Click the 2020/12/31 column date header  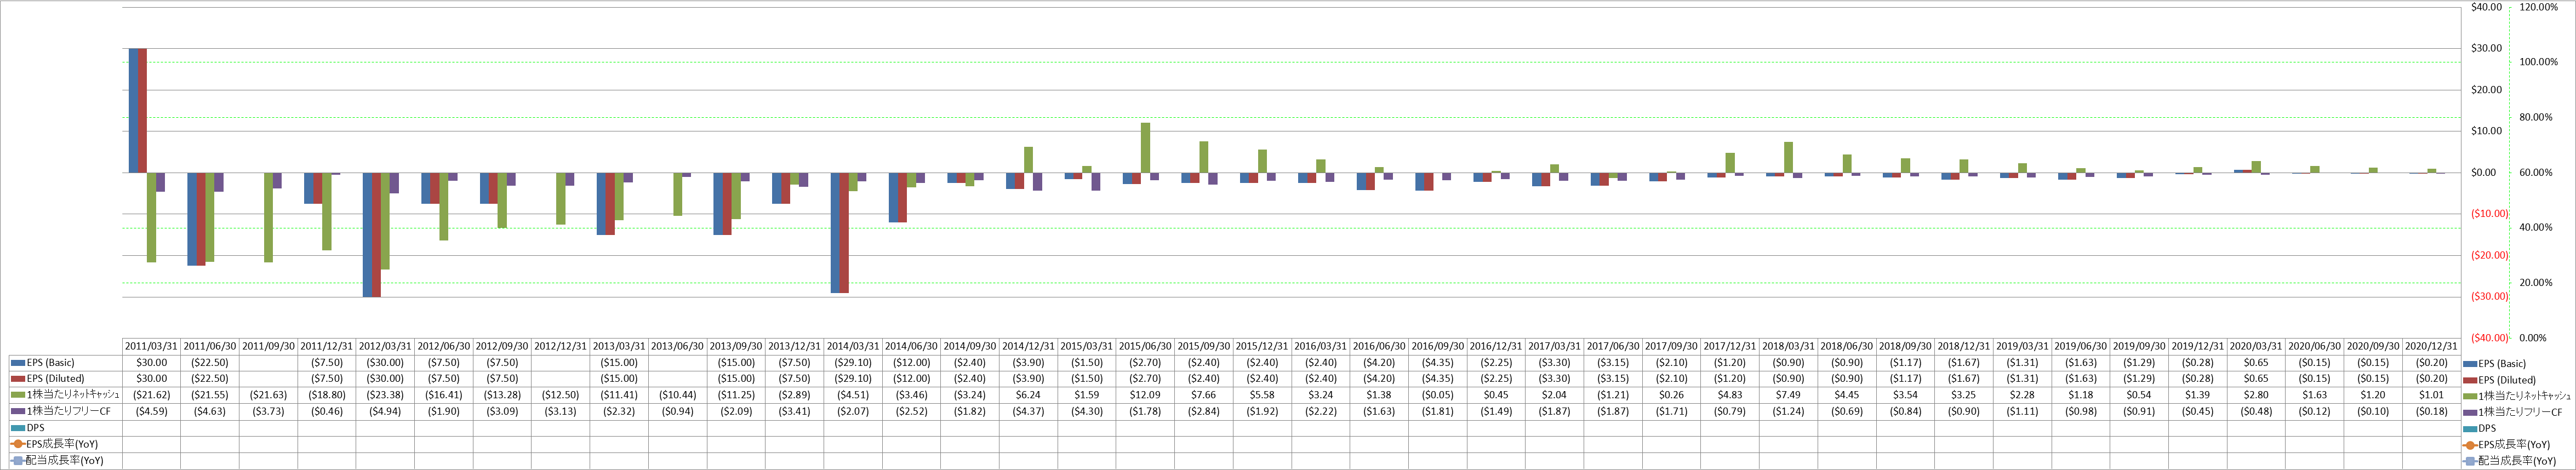[2432, 346]
